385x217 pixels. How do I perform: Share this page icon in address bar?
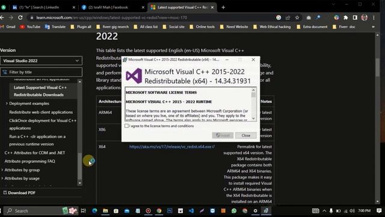pos(288,17)
